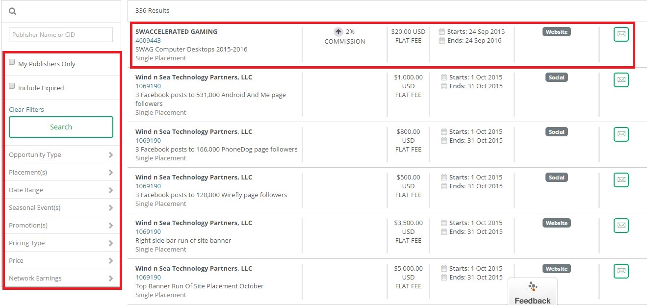Click SWAG Computer Desktops 2015-2016 text
Screen dimensions: 647x305
(191, 49)
